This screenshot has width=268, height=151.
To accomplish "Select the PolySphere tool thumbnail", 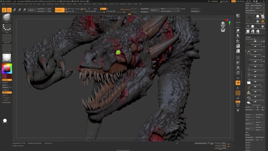I will coord(258,17).
